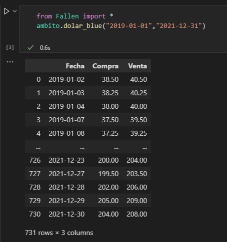Click the 0.6s execution time label
This screenshot has height=242, width=227.
coord(45,48)
